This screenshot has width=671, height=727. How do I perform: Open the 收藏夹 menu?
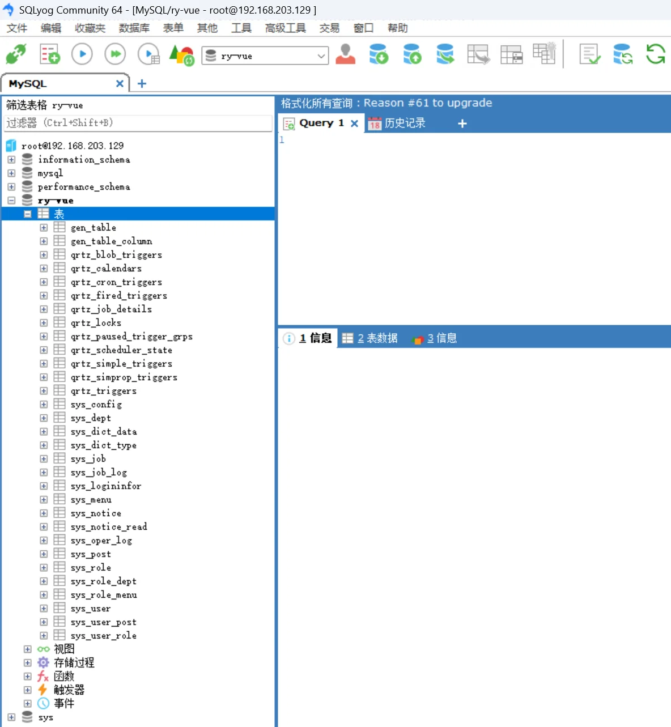[x=90, y=28]
